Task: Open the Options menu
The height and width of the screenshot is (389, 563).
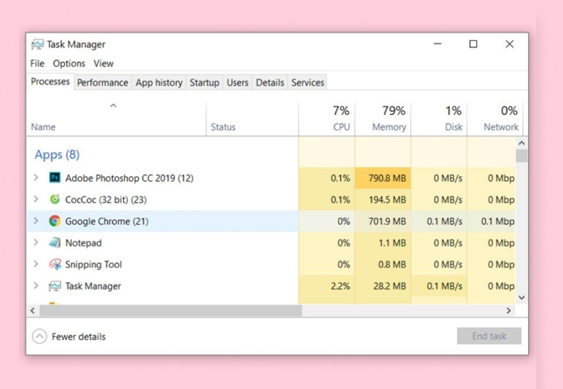Action: 69,63
